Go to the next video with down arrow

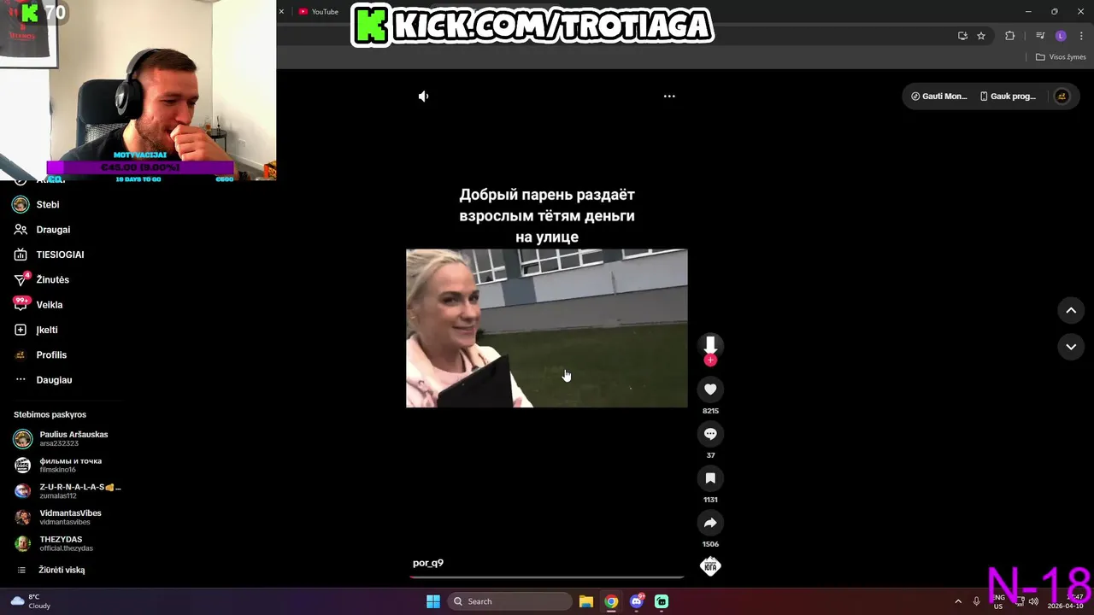(x=1071, y=347)
